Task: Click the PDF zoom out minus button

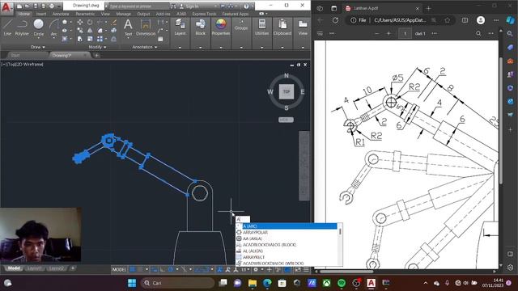Action: click(x=376, y=33)
